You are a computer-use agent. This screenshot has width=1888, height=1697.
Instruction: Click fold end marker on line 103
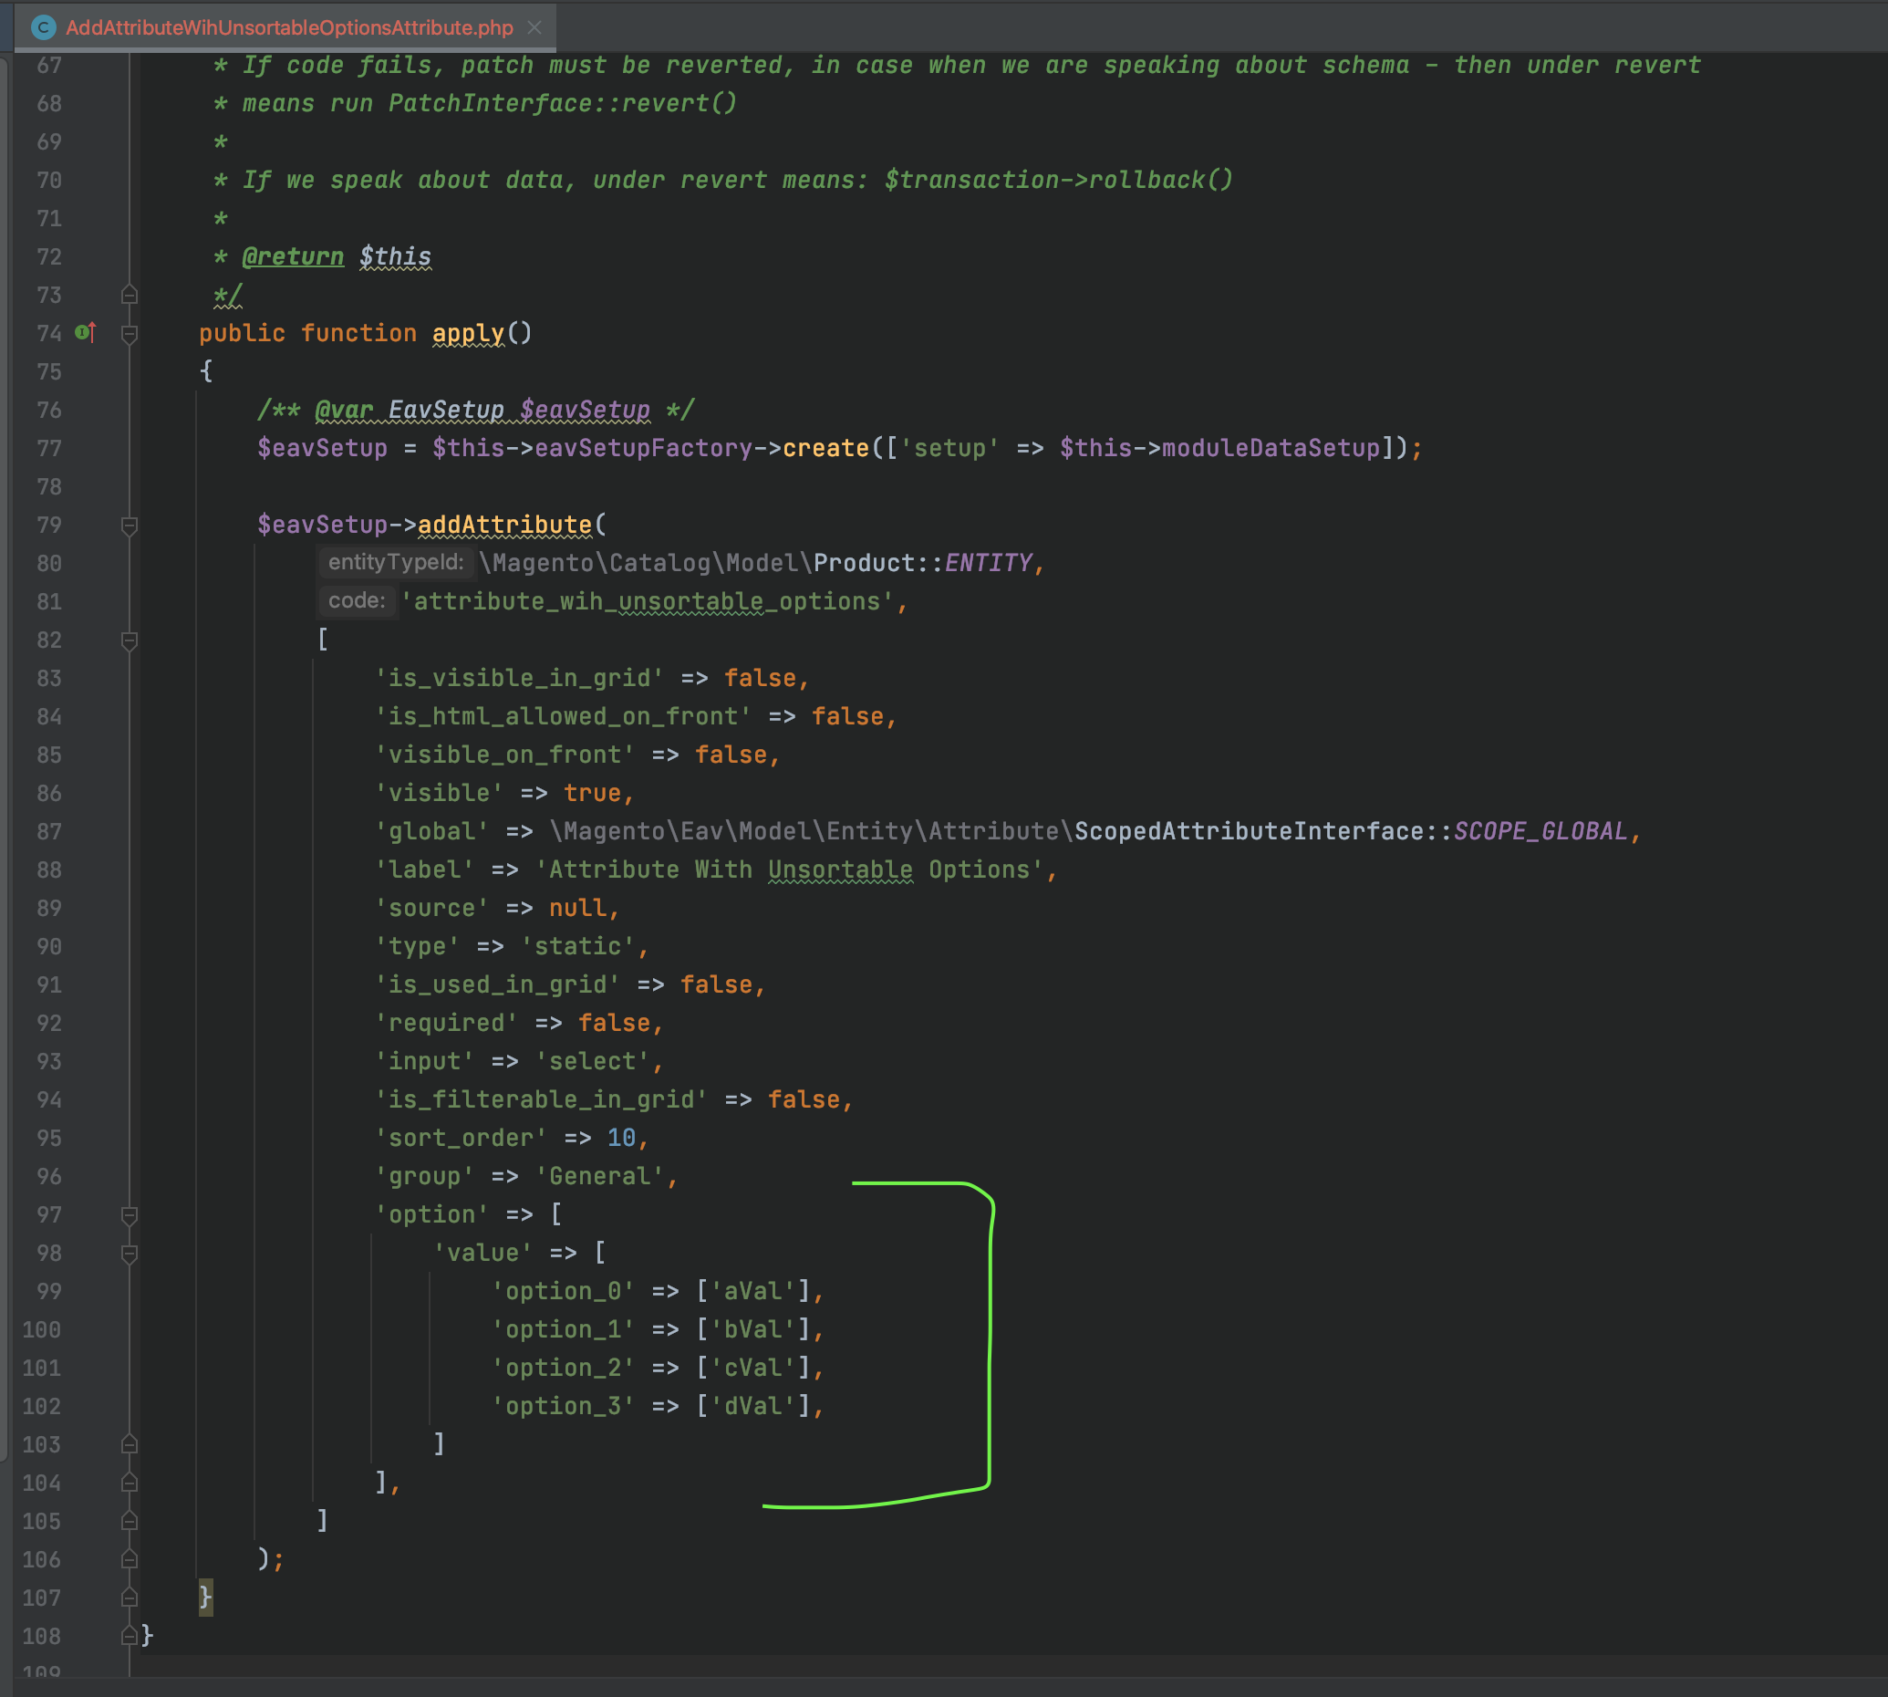coord(130,1444)
